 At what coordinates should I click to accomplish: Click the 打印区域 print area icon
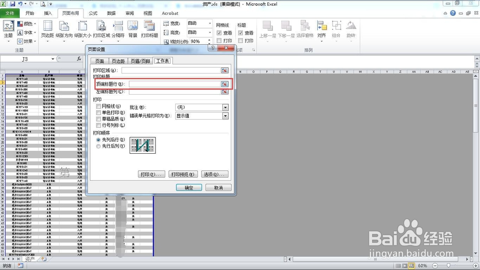tap(101, 27)
